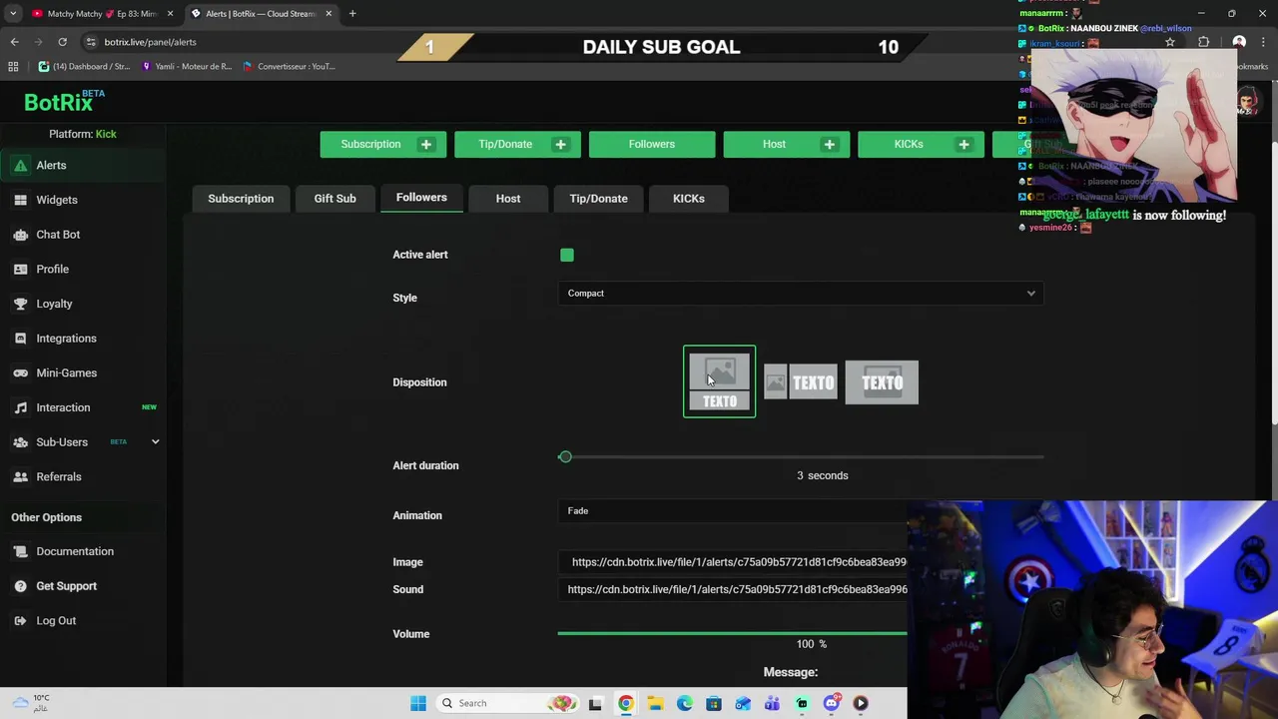Open Mini-Games section
This screenshot has width=1278, height=719.
tap(66, 373)
